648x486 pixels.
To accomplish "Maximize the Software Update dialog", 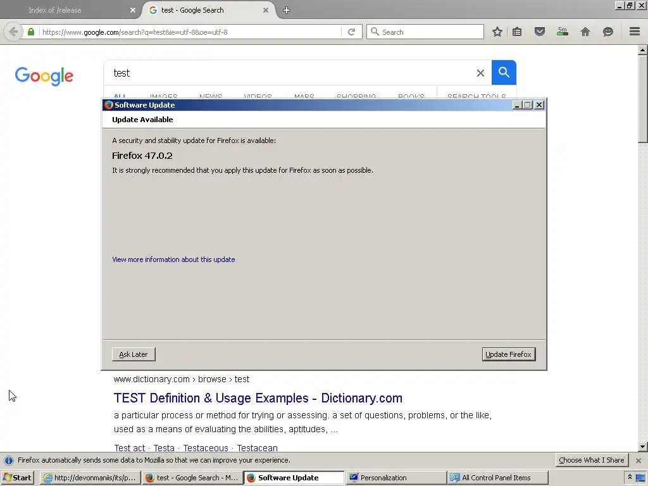I will coord(528,105).
